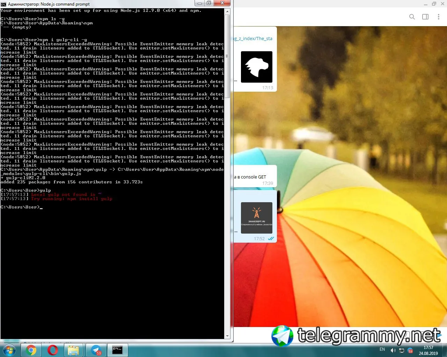Launch Opera browser from the taskbar
The image size is (447, 357).
coord(52,350)
